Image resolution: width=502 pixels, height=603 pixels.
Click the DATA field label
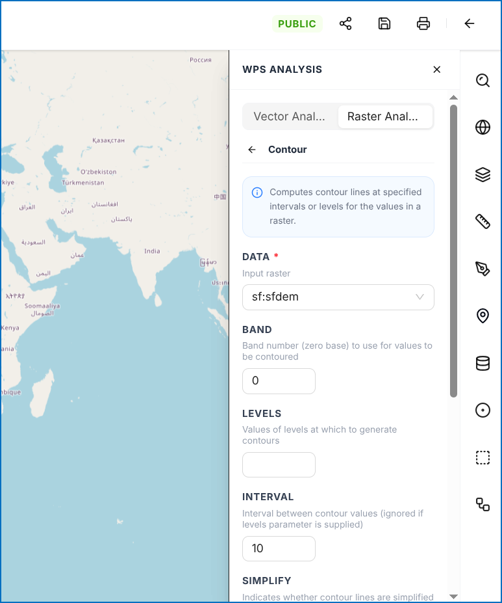pos(256,257)
